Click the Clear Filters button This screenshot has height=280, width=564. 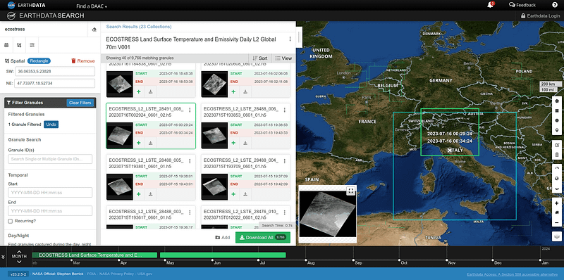click(80, 103)
